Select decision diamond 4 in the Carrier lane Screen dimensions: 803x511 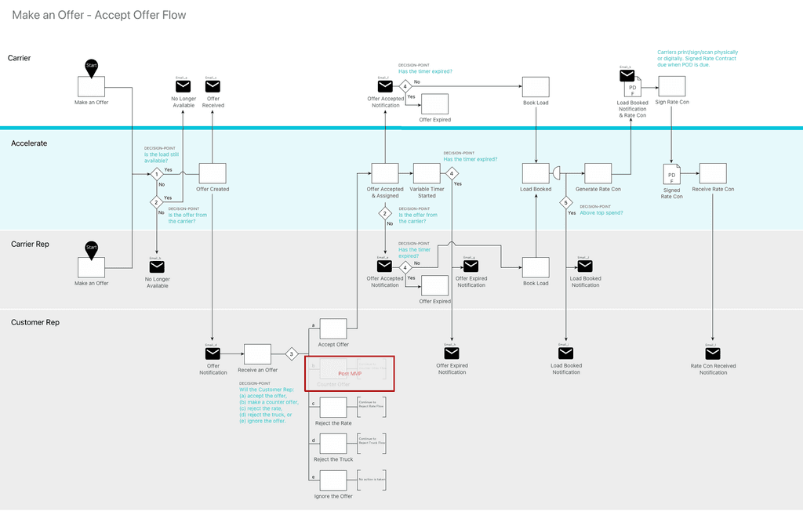[405, 86]
